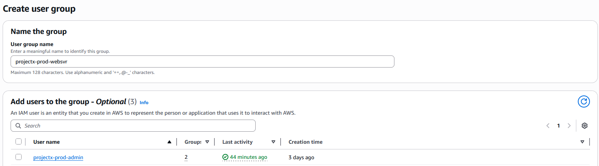This screenshot has height=166, width=599.
Task: Open the projectx-prod-admin user link
Action: pos(58,157)
